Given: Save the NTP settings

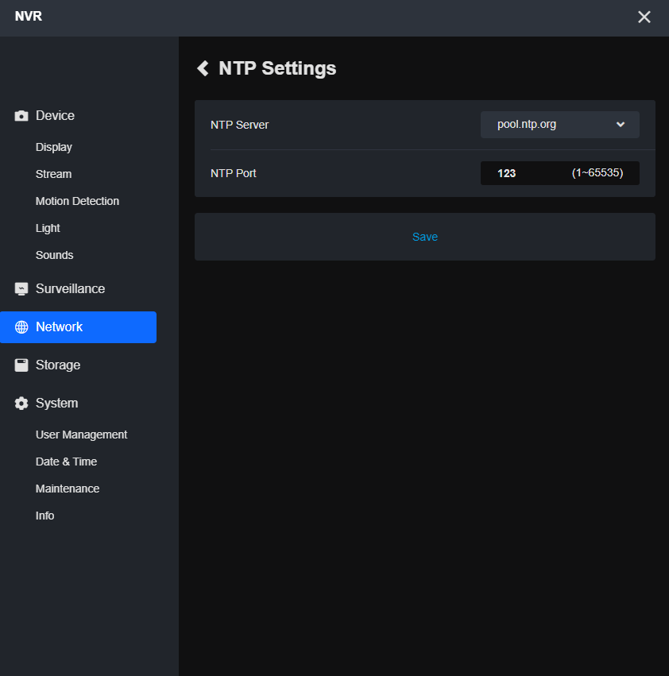Looking at the screenshot, I should coord(424,236).
